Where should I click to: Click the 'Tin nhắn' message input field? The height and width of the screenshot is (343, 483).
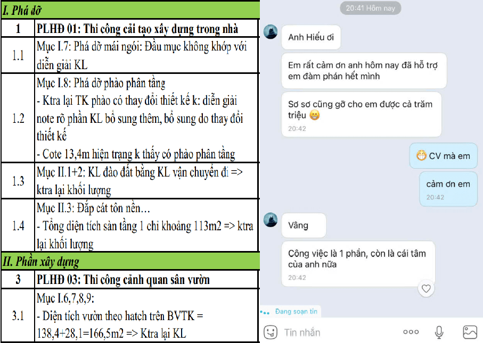339,332
